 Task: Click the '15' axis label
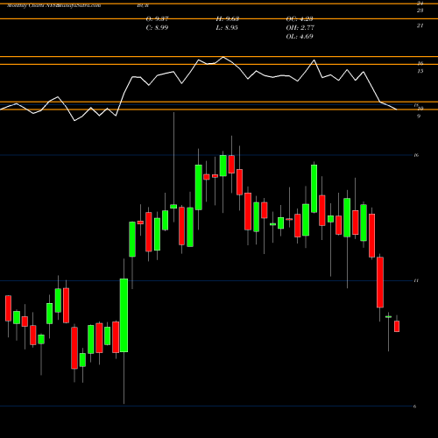[x=420, y=71]
